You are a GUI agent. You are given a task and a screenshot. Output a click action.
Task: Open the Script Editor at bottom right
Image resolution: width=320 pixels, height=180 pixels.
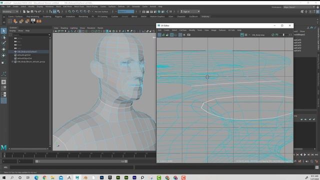click(x=316, y=167)
